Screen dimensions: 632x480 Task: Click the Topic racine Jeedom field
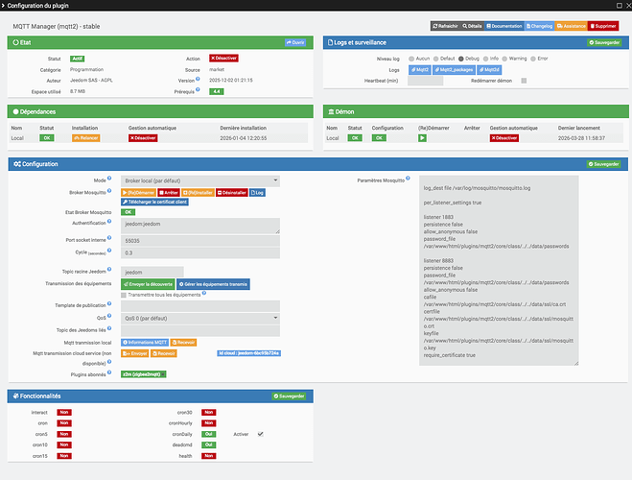[x=152, y=272]
